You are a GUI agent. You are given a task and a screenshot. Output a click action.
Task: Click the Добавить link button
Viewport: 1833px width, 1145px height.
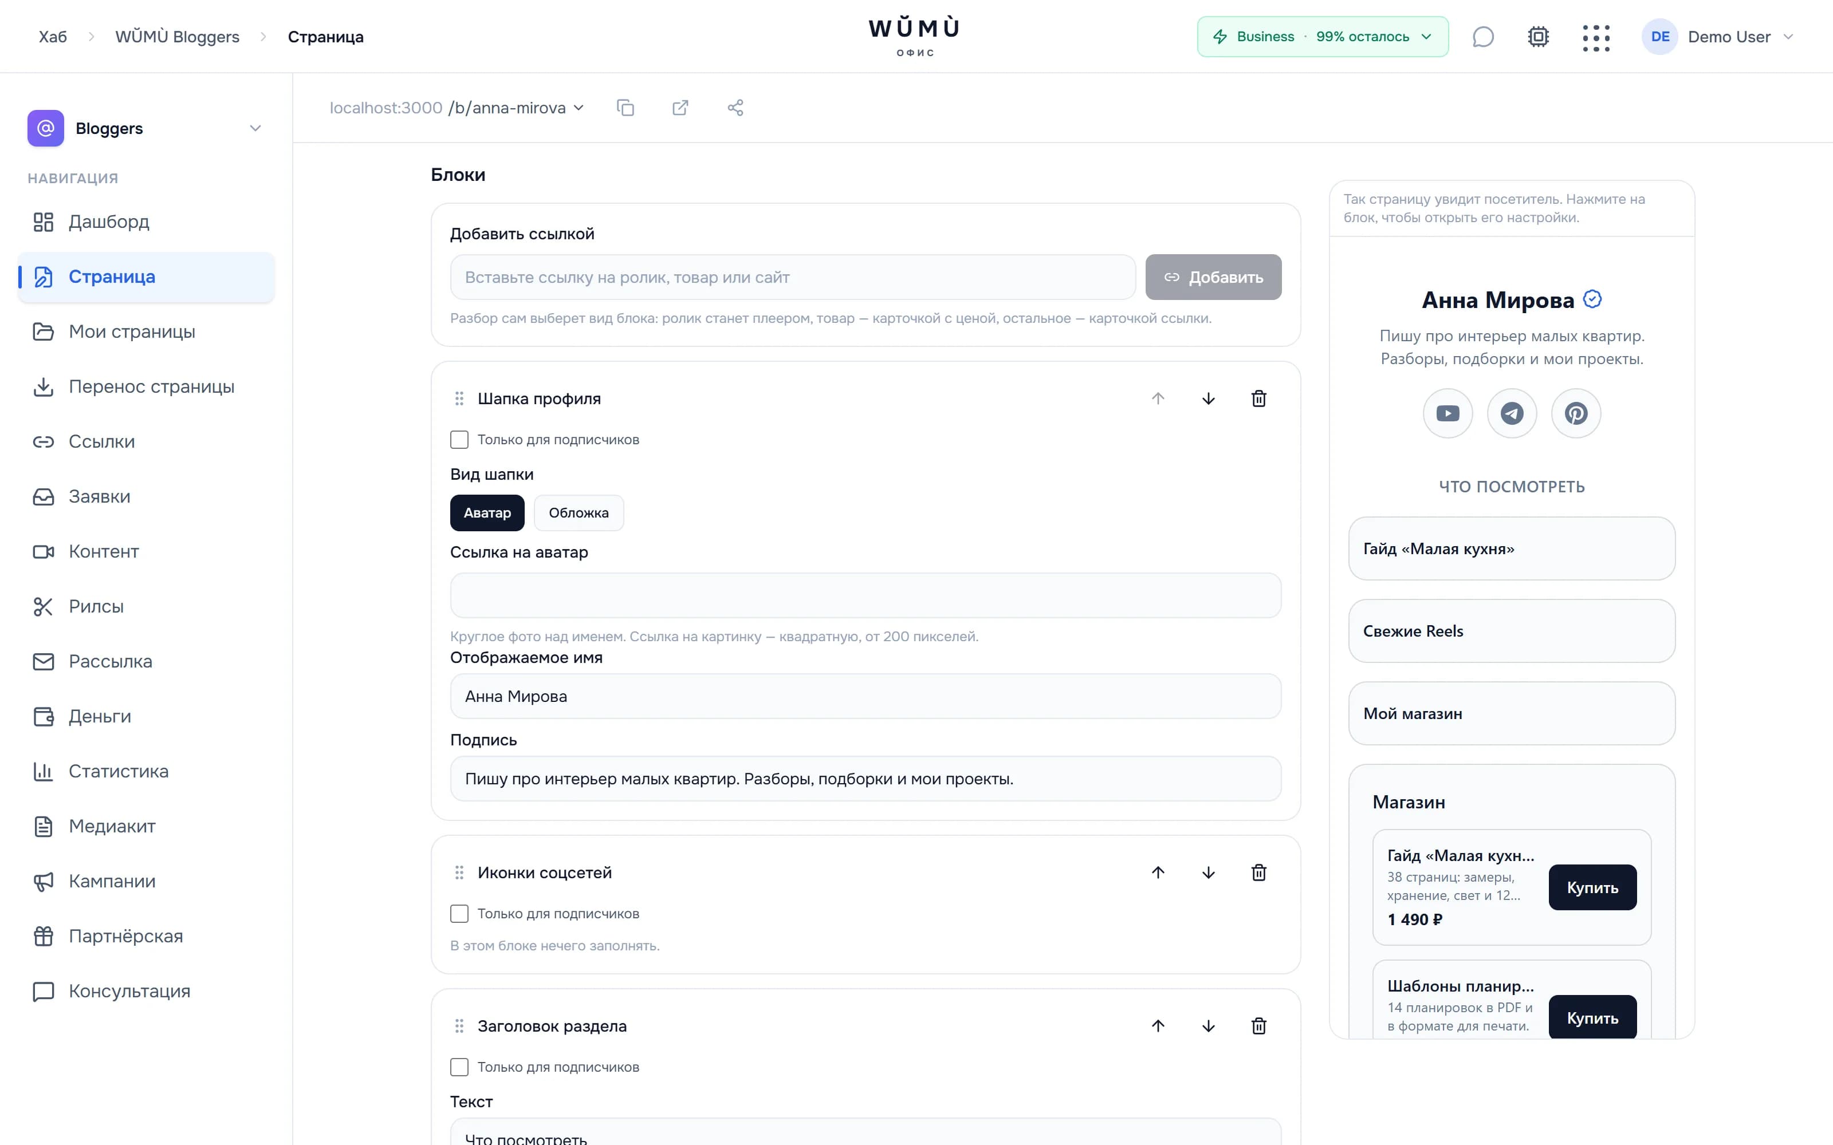[x=1213, y=277]
